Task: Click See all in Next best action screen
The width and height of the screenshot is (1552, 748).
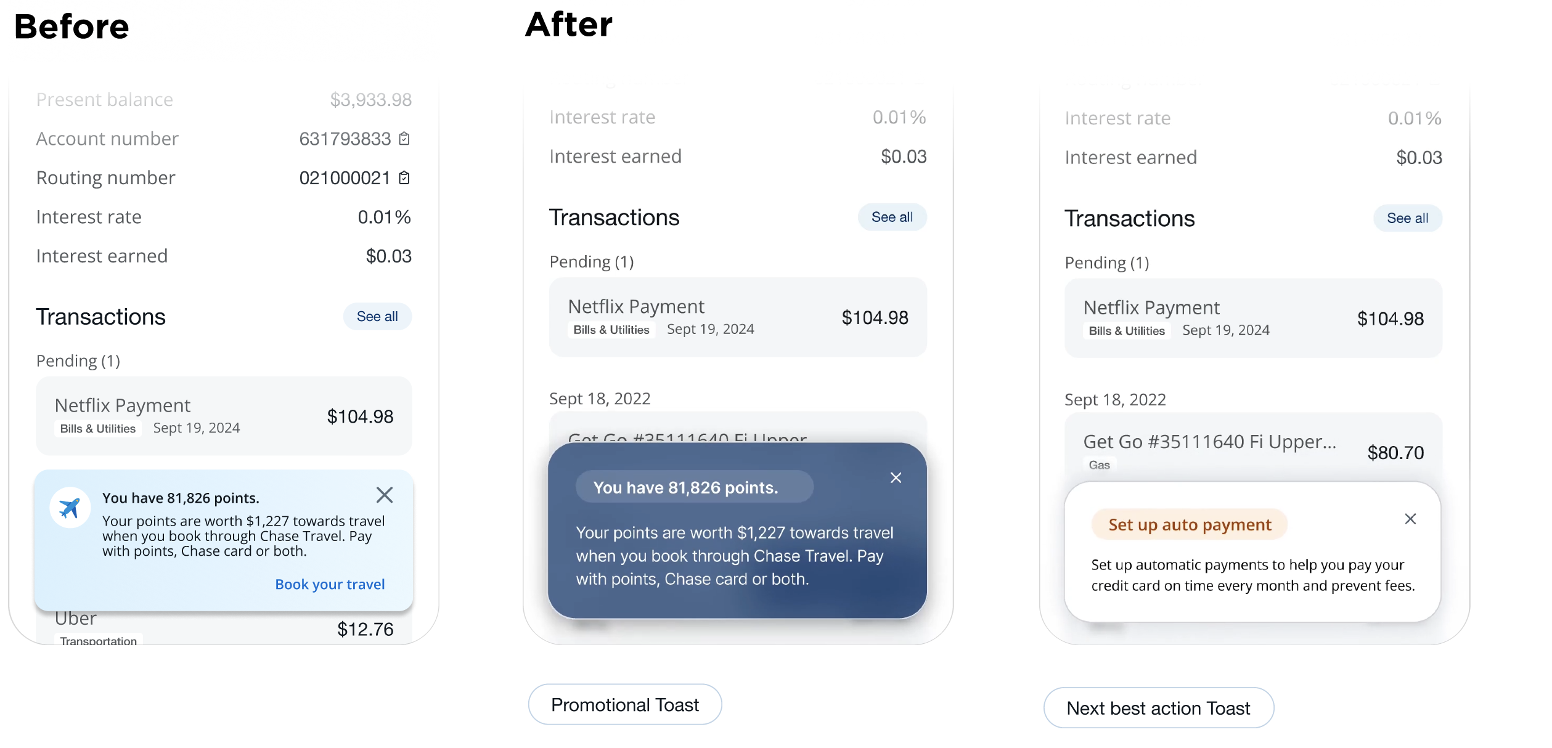Action: (1407, 218)
